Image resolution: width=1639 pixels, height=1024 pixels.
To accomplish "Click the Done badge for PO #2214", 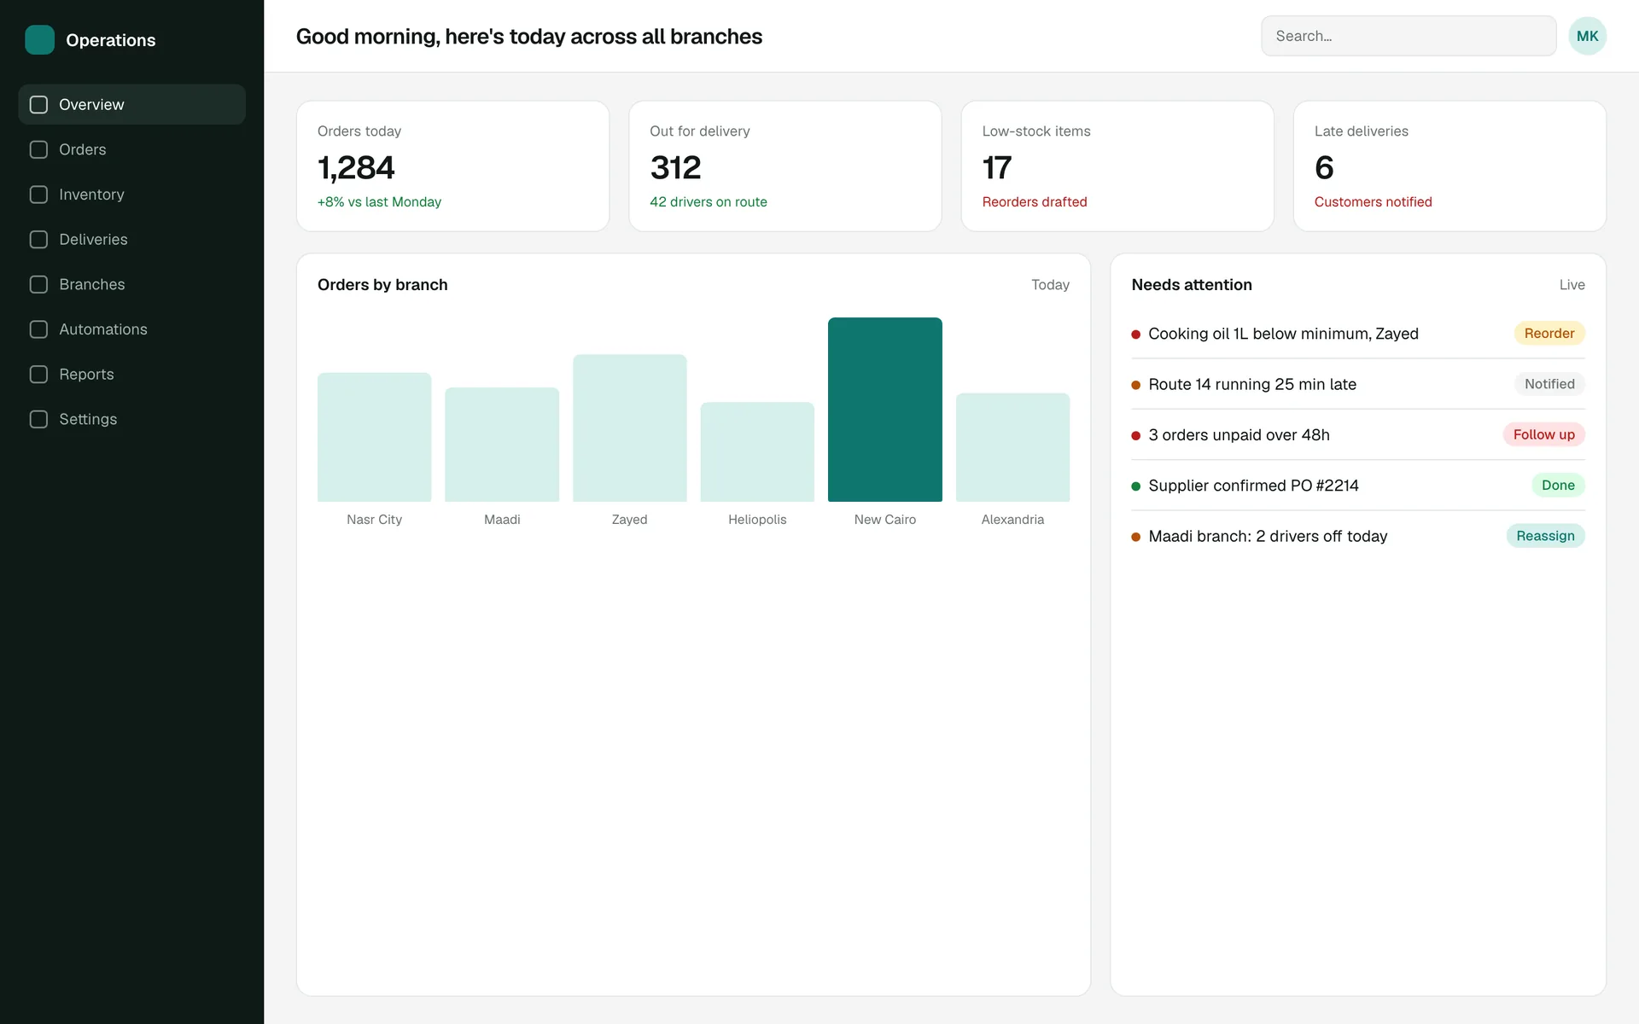I will [x=1558, y=486].
